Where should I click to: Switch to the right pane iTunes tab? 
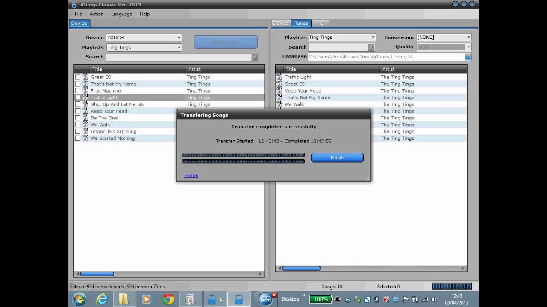point(301,23)
